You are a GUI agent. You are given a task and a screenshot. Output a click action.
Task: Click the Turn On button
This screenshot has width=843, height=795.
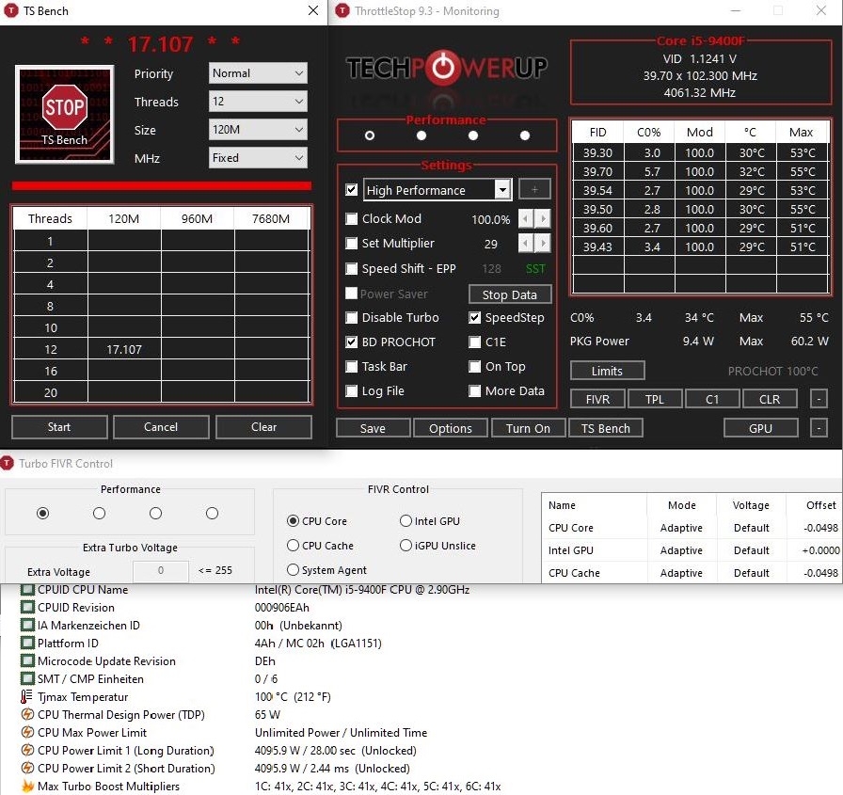[x=528, y=428]
